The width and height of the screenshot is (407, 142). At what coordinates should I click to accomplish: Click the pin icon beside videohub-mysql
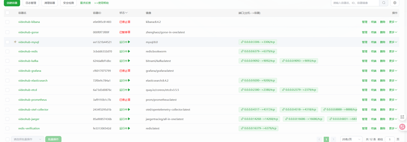click(15, 42)
